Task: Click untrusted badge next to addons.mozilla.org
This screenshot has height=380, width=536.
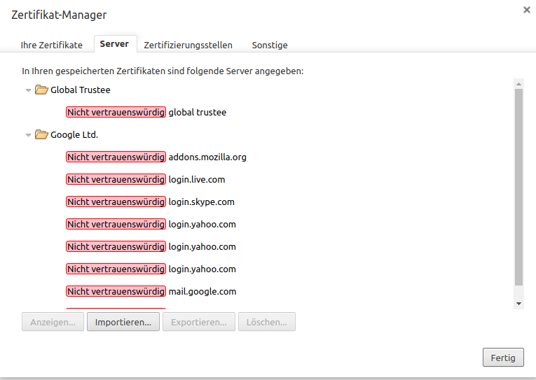Action: tap(116, 157)
